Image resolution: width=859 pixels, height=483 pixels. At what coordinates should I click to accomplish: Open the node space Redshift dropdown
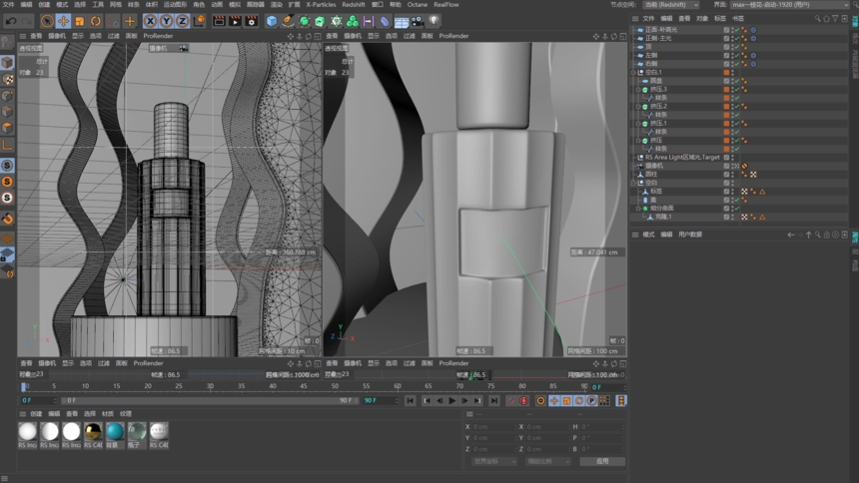click(671, 4)
